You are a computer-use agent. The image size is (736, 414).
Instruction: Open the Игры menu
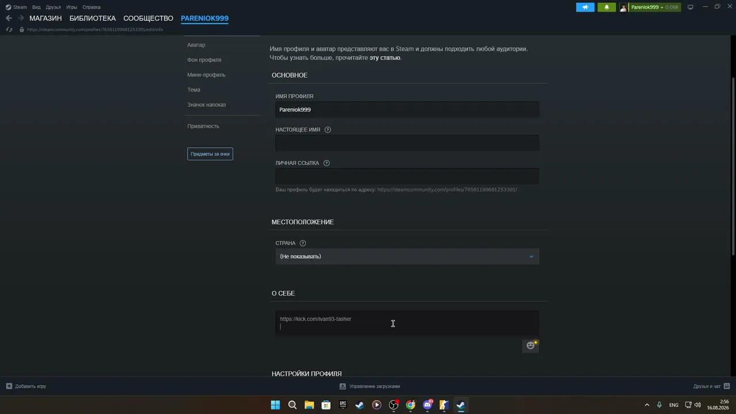tap(72, 7)
